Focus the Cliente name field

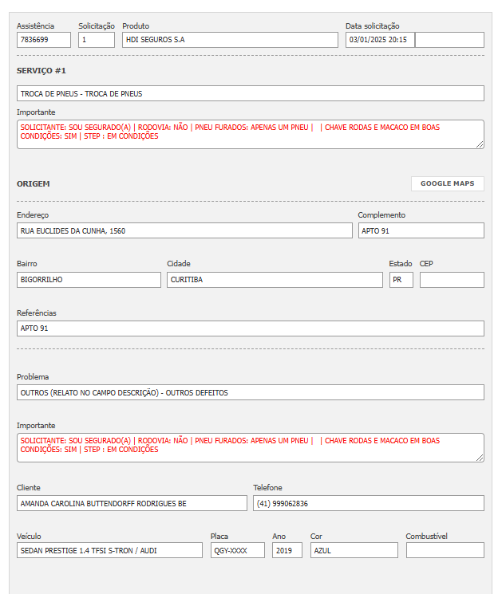tap(132, 503)
